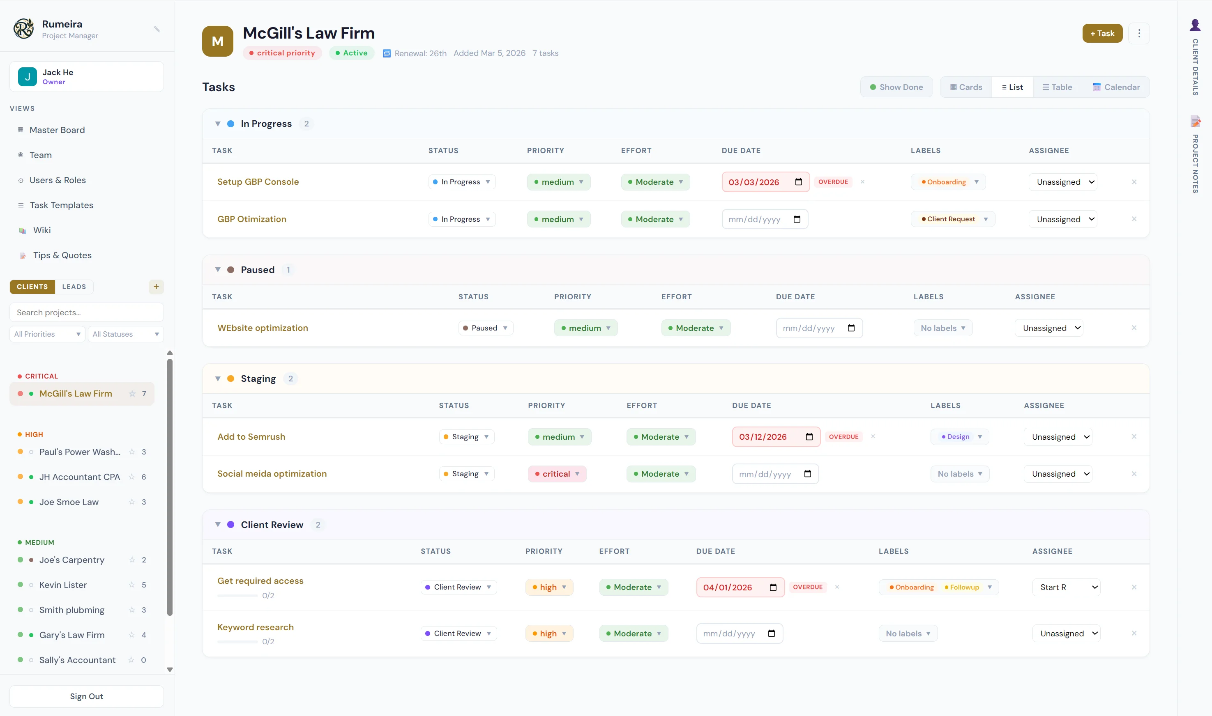Open the All Statuses filter dropdown
The image size is (1212, 716).
point(125,334)
